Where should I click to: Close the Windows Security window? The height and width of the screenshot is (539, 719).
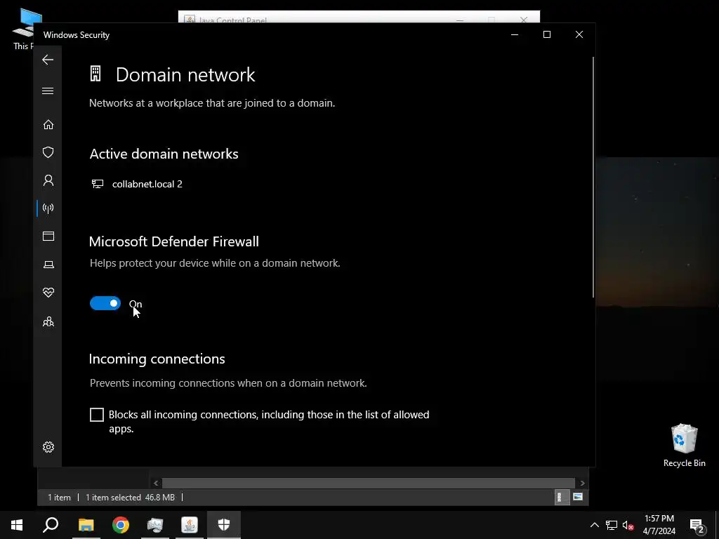(x=579, y=35)
